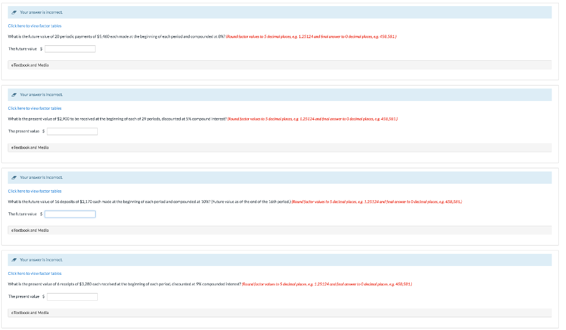Focus the present value field for the $2,900 question

(72, 131)
